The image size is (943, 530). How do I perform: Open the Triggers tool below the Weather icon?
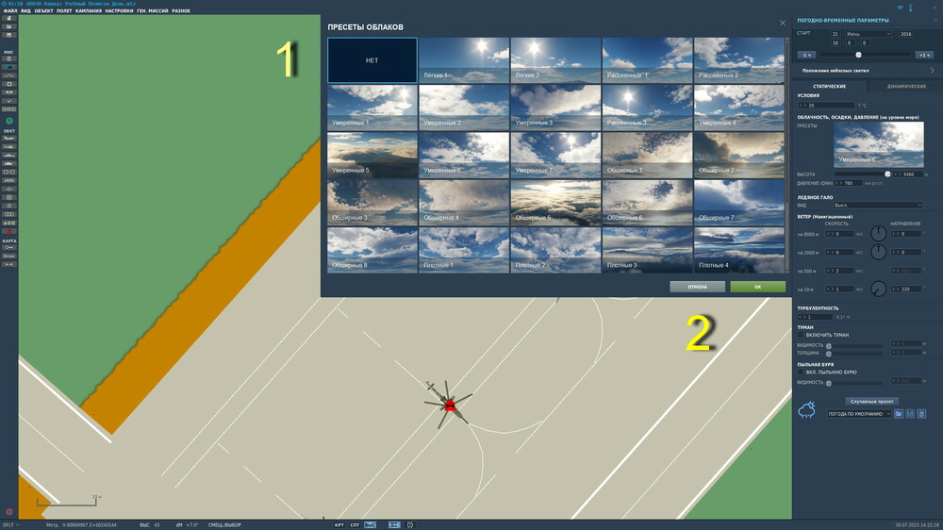[9, 75]
